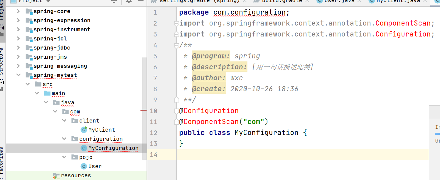
Task: Click the spring-jms module folder icon
Action: [29, 57]
